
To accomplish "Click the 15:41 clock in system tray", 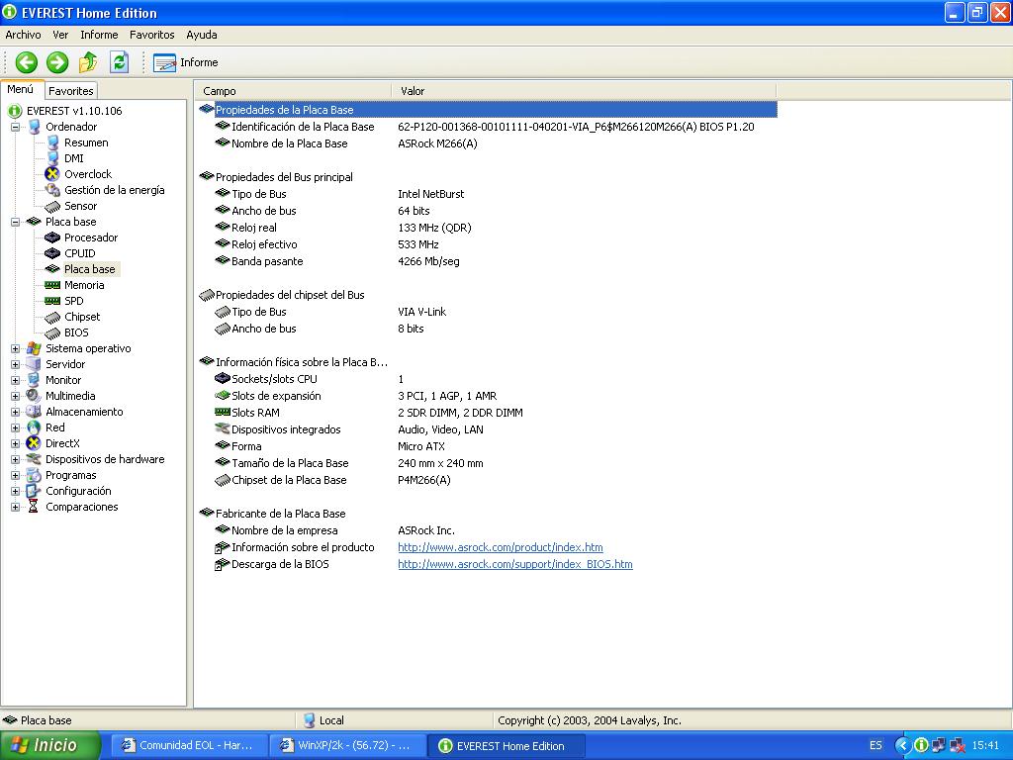I will [x=985, y=745].
